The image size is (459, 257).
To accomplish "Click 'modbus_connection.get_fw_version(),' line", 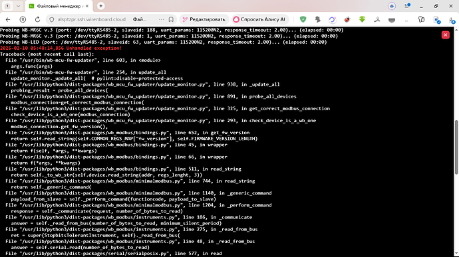I will click(x=59, y=127).
